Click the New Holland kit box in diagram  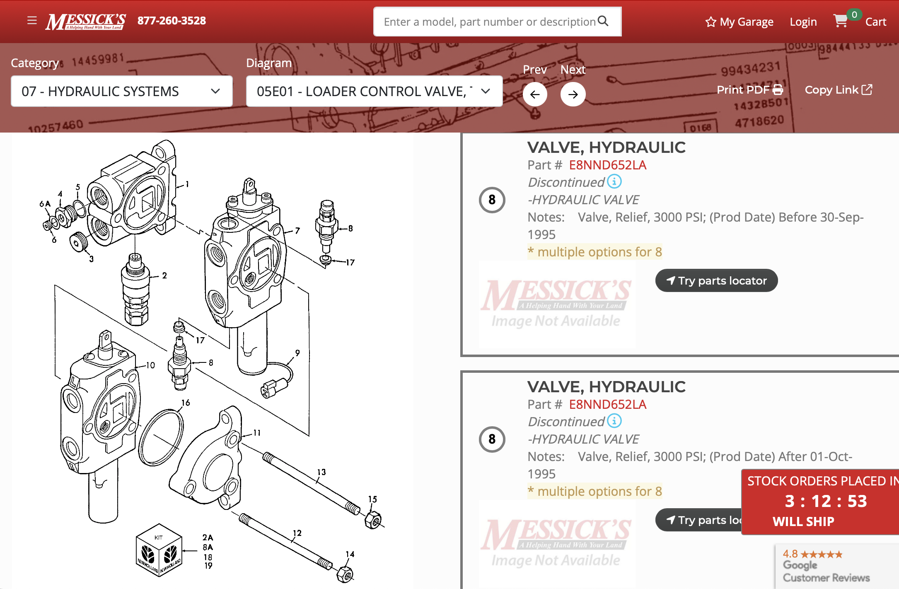point(159,550)
